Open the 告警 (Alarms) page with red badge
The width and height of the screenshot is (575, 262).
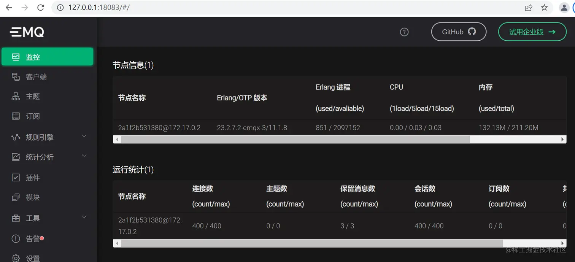click(x=32, y=238)
